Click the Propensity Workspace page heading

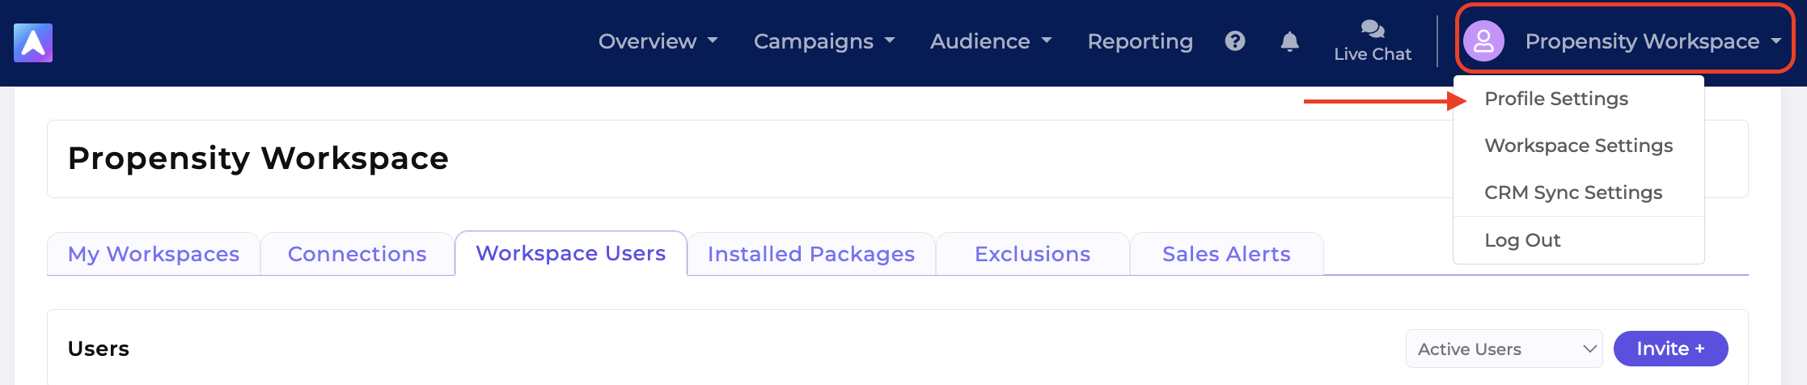tap(258, 159)
